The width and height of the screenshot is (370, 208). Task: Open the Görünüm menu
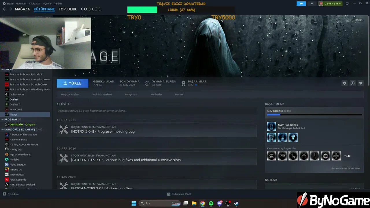[x=21, y=4]
